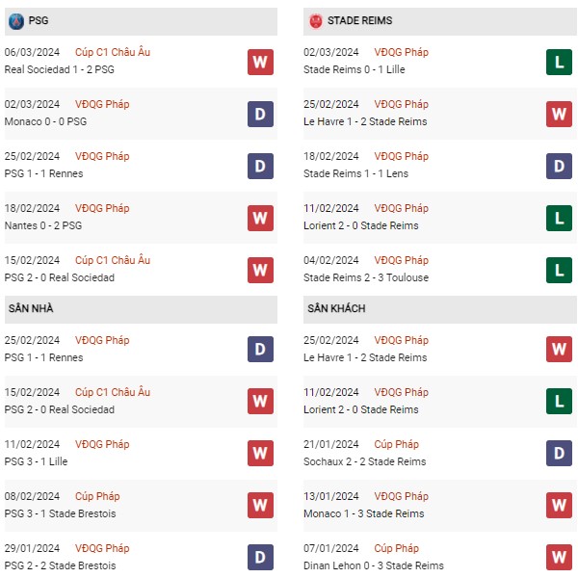
Task: Open the SÂN NHÀ section header
Action: (141, 309)
